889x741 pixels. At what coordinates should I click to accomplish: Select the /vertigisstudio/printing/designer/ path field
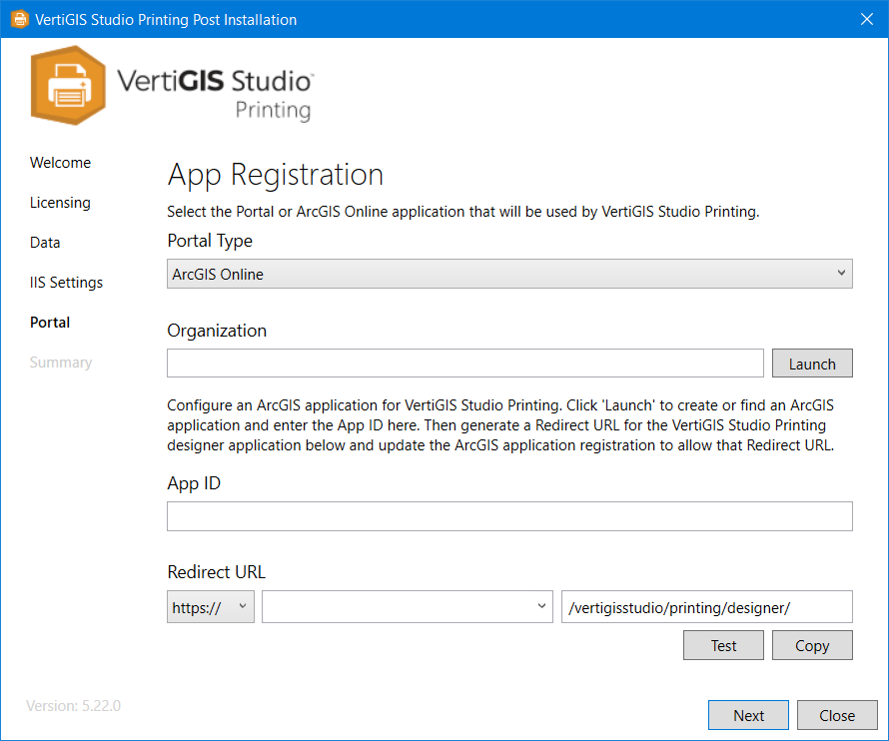tap(706, 606)
